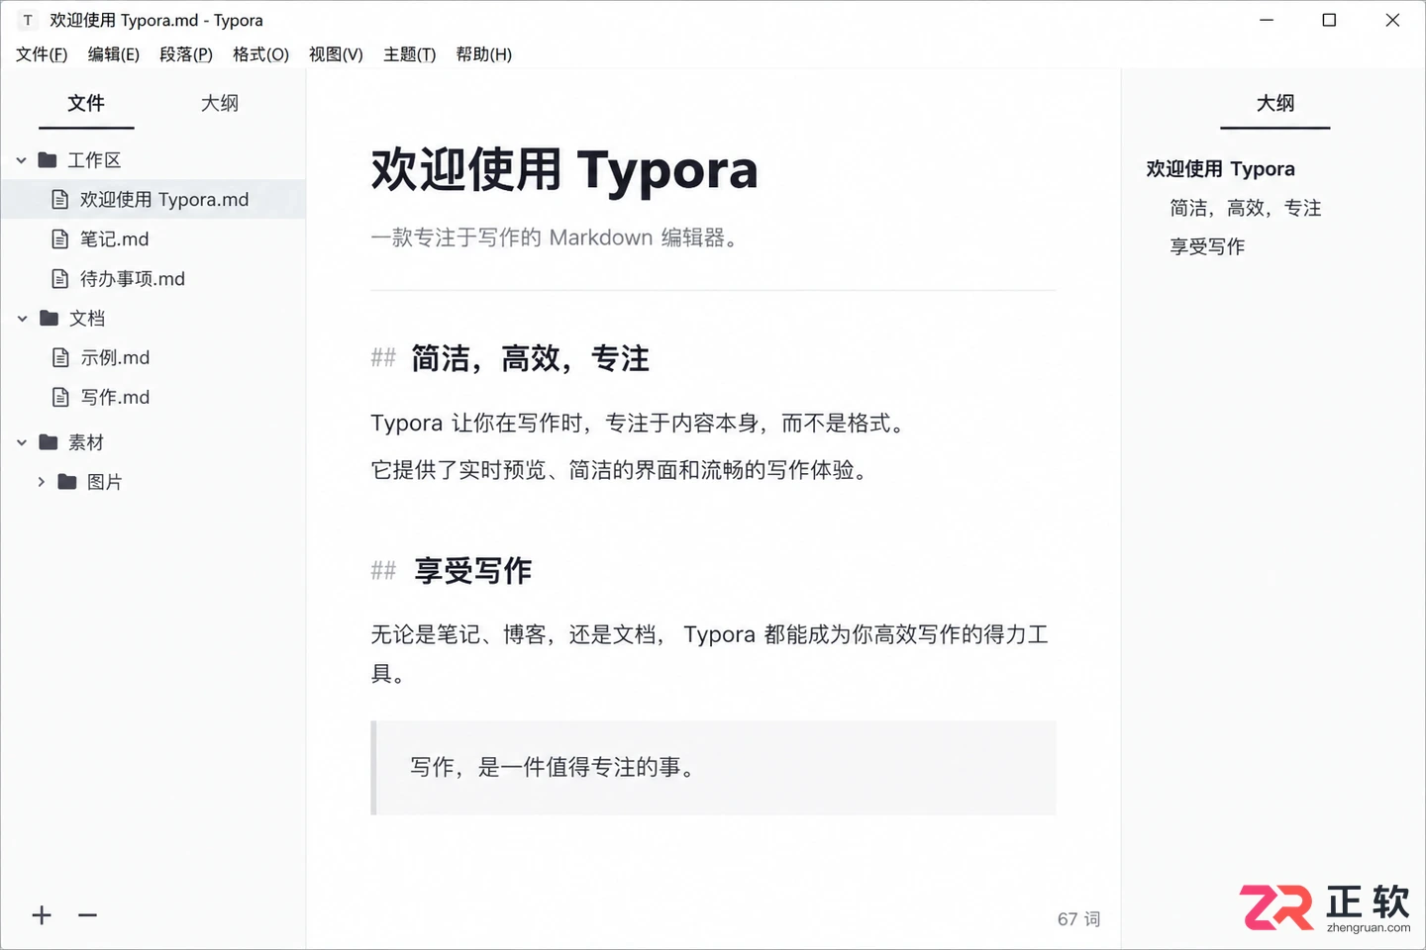The image size is (1426, 950).
Task: Select the 图片 folder label
Action: click(x=105, y=482)
